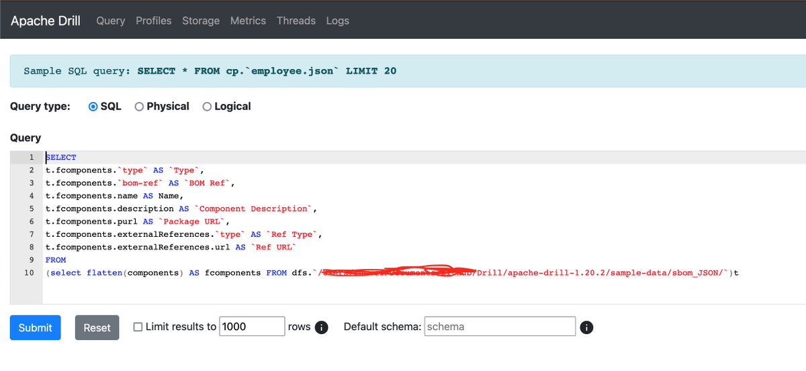The width and height of the screenshot is (806, 371).
Task: Click flatten function in line 10
Action: pos(104,273)
